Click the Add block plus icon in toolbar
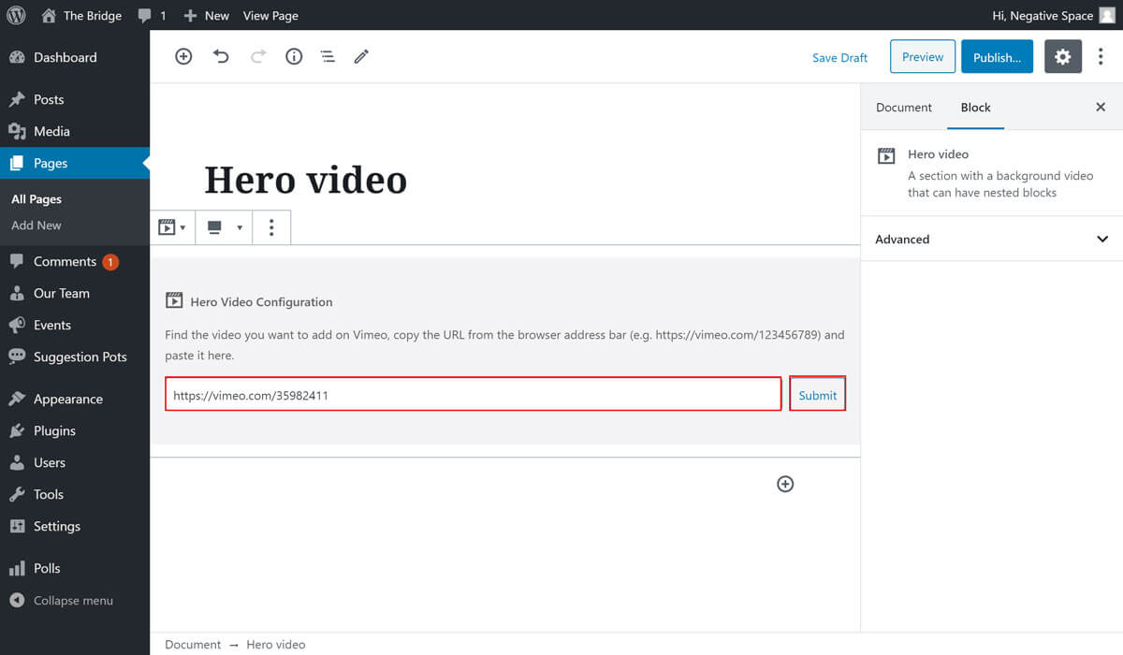This screenshot has width=1123, height=655. (x=183, y=57)
